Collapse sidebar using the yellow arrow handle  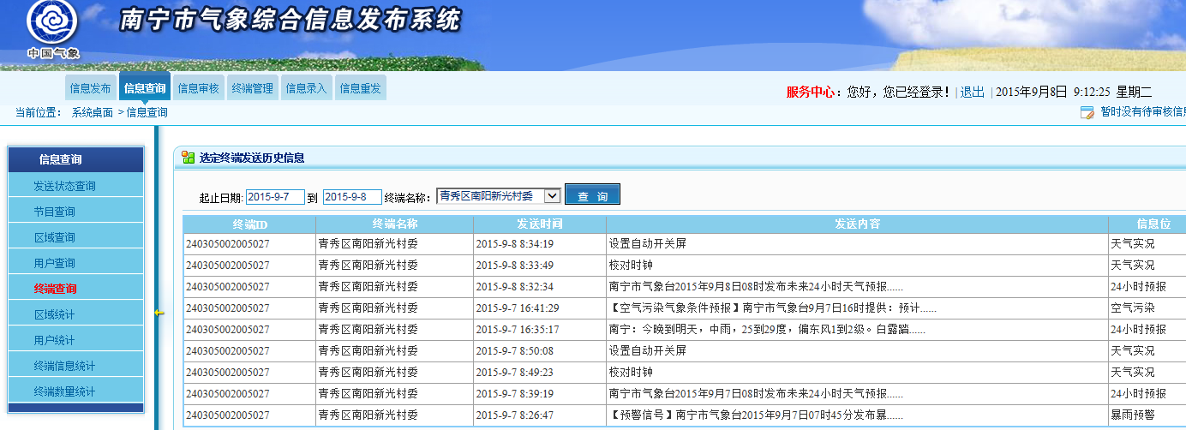(158, 313)
